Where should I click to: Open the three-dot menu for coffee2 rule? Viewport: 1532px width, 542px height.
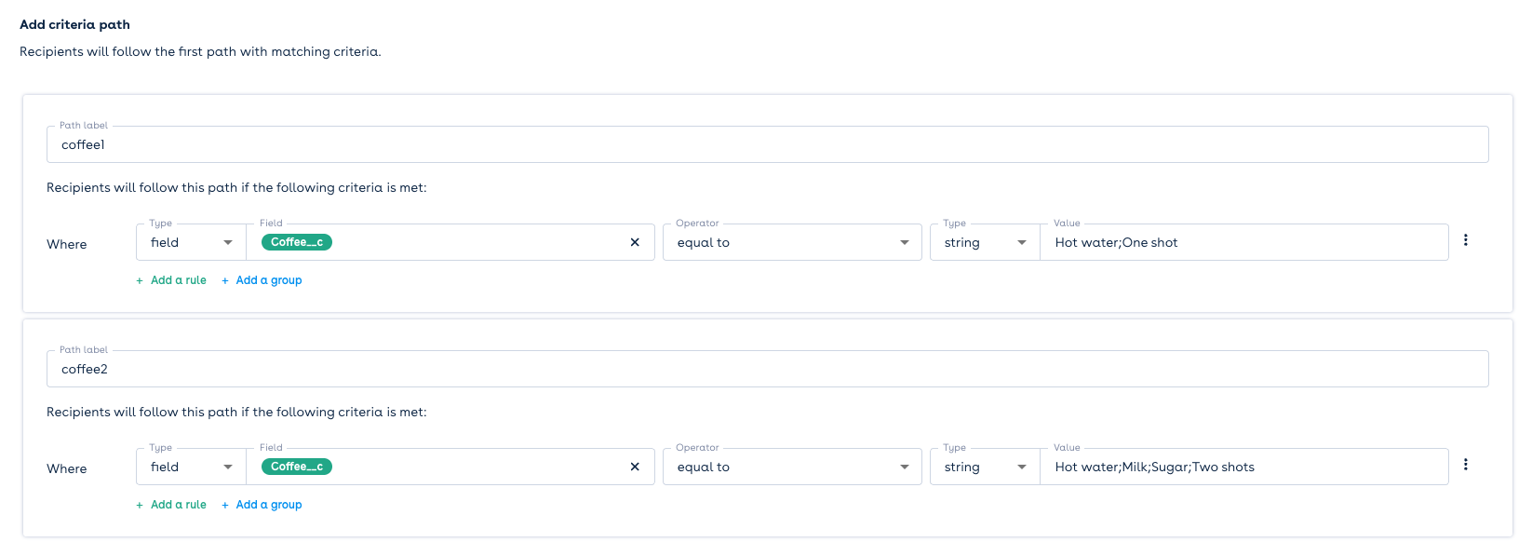tap(1465, 465)
